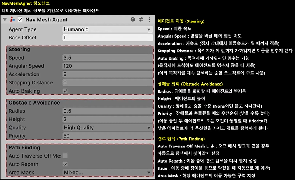Toggle the Auto Braking checkbox

65,91
